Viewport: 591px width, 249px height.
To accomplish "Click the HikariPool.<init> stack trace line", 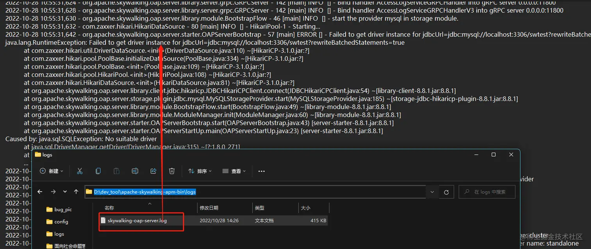I will 147,75.
